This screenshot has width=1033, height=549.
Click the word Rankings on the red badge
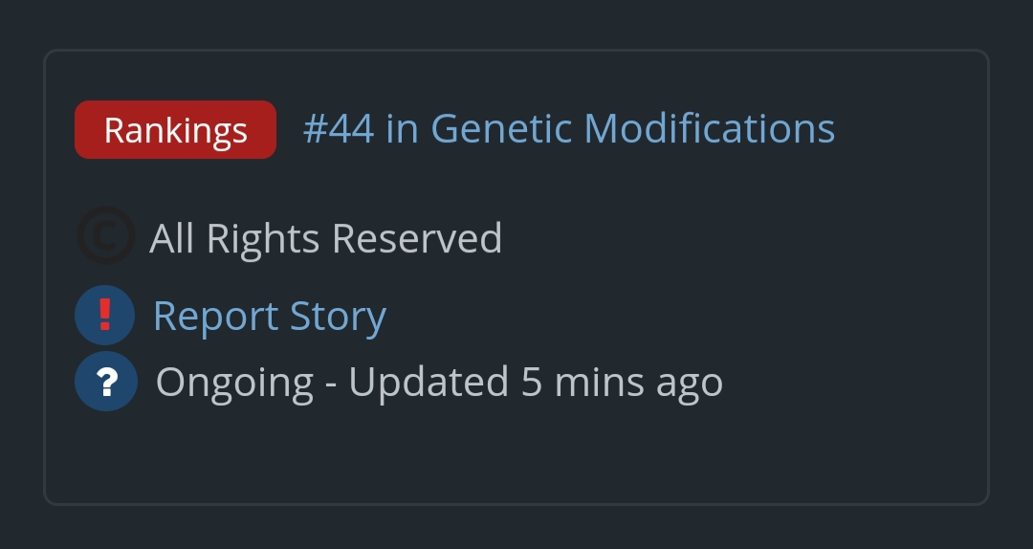click(175, 130)
